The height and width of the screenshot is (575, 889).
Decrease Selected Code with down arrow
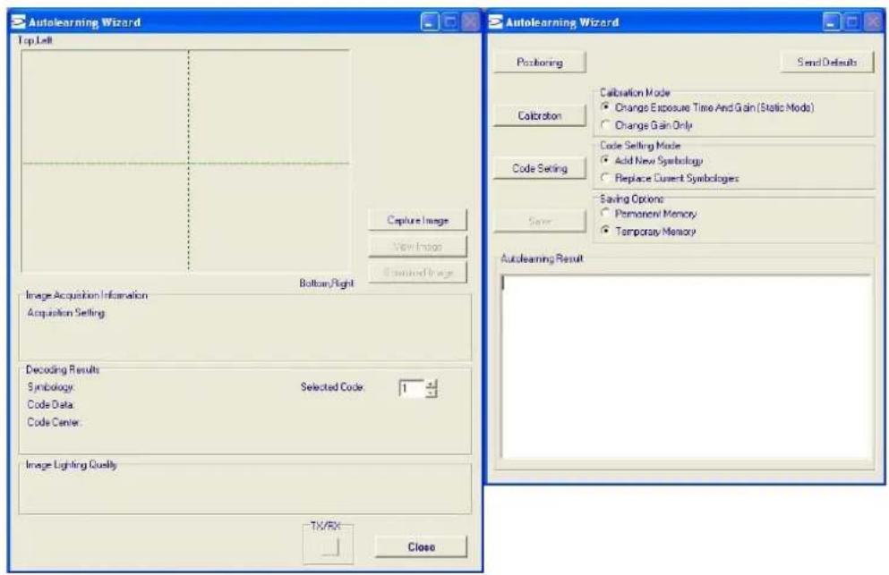tap(432, 393)
